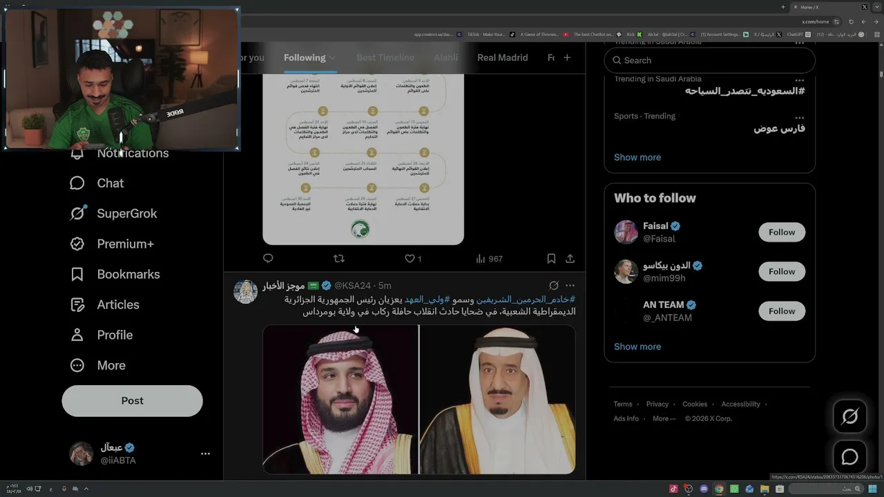Open the Crown Prince portrait photo
884x497 pixels.
tap(340, 399)
